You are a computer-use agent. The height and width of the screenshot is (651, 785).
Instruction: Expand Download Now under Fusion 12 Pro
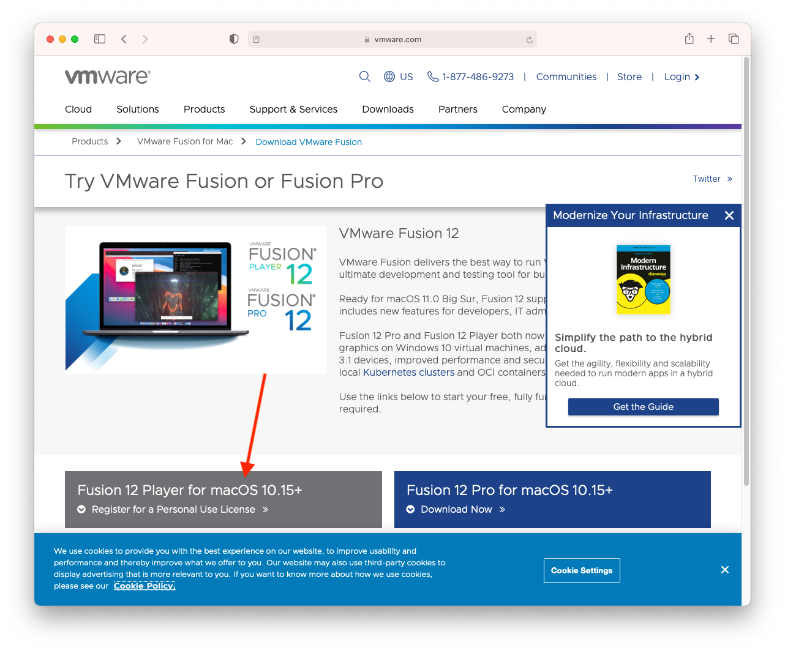coord(456,509)
